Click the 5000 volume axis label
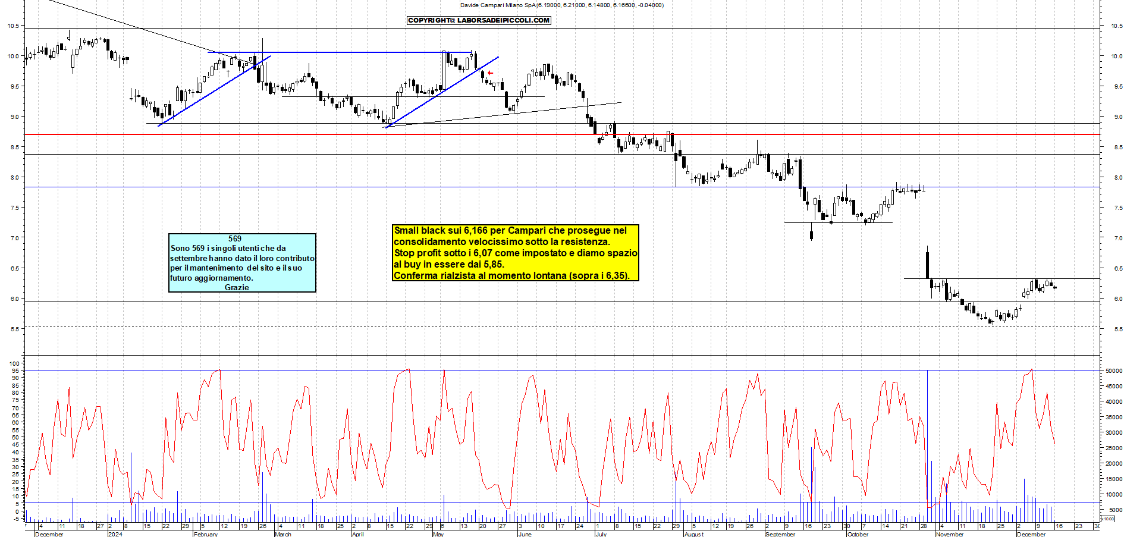Screen dimensions: 1124x537 (x=1116, y=510)
